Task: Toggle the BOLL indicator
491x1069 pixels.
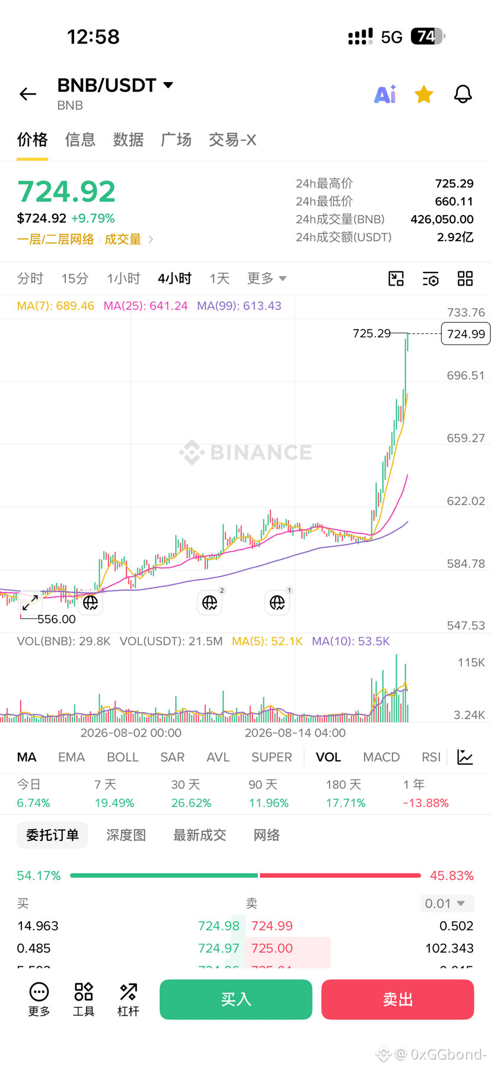Action: 123,757
